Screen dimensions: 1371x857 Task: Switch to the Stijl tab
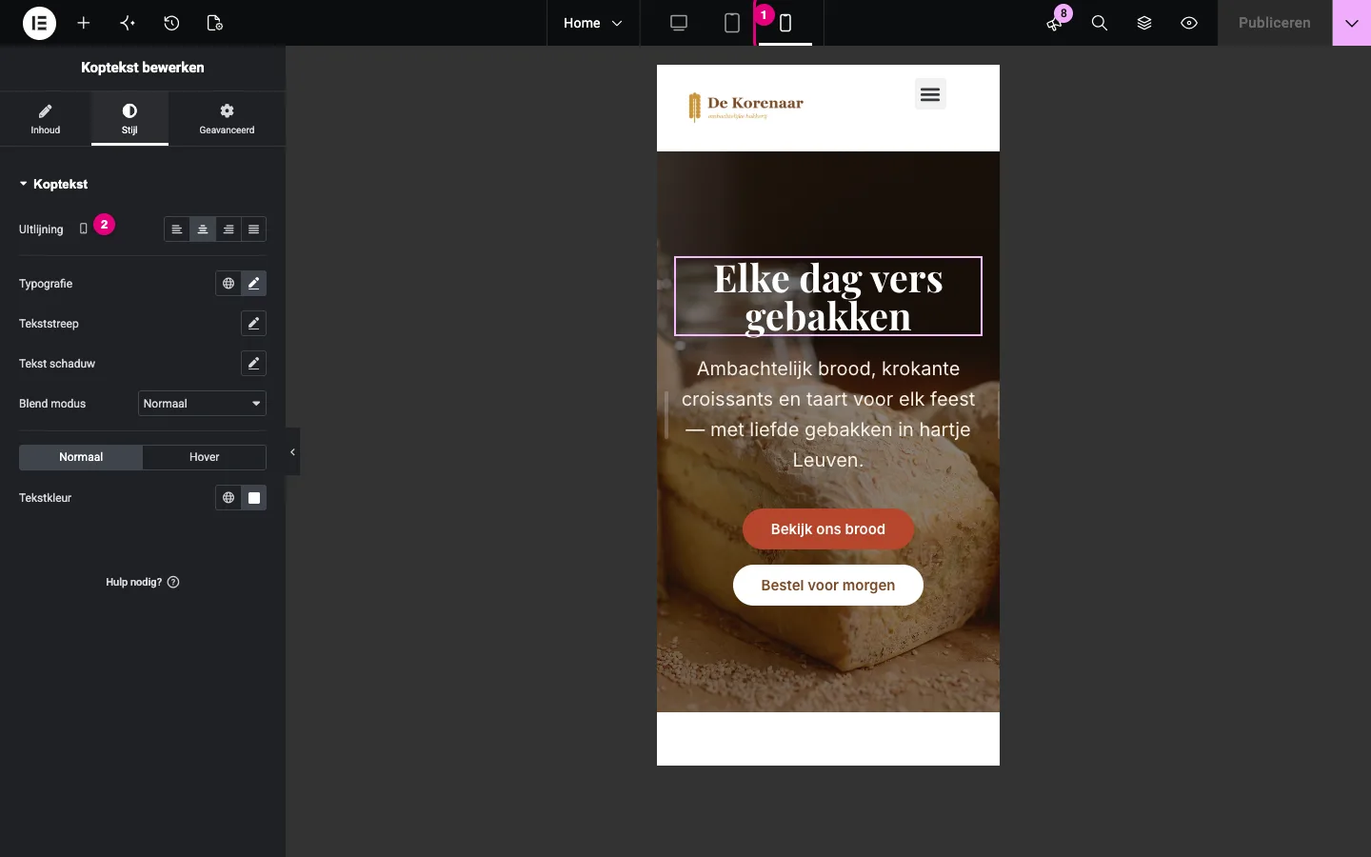coord(129,118)
